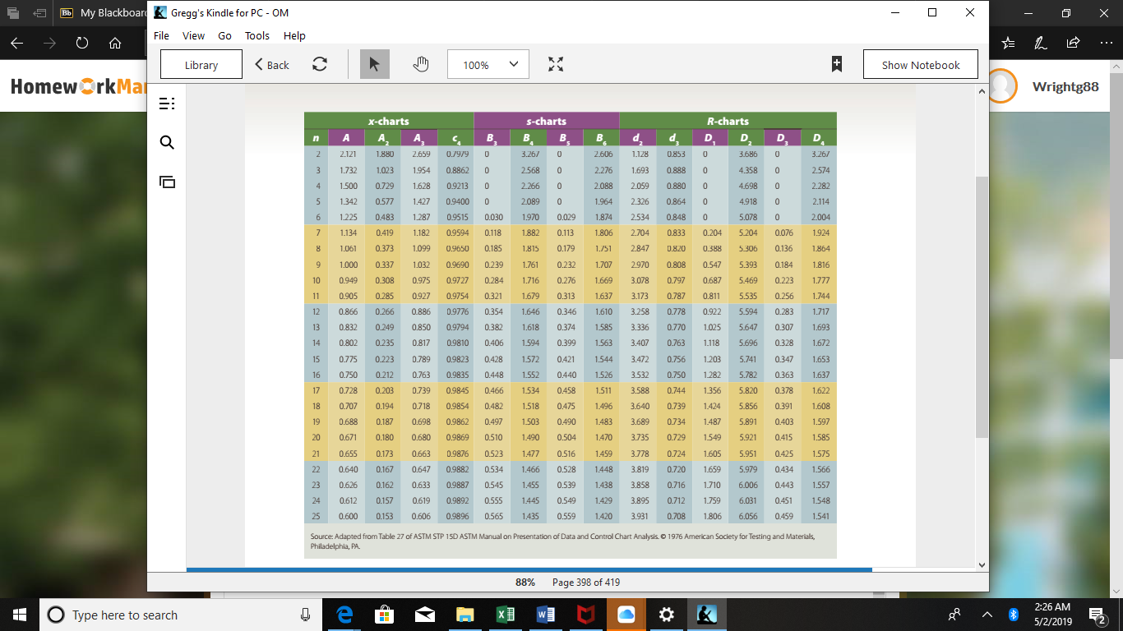Viewport: 1123px width, 631px height.
Task: Click the Kindle icon on the taskbar
Action: 707,615
